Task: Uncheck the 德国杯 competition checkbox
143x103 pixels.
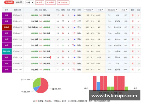Action: 50,3
